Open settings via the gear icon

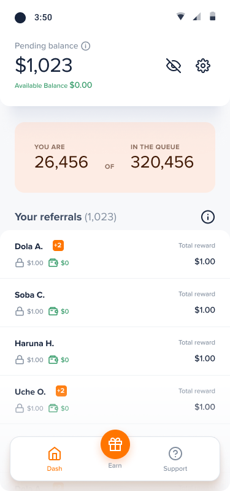tap(203, 66)
